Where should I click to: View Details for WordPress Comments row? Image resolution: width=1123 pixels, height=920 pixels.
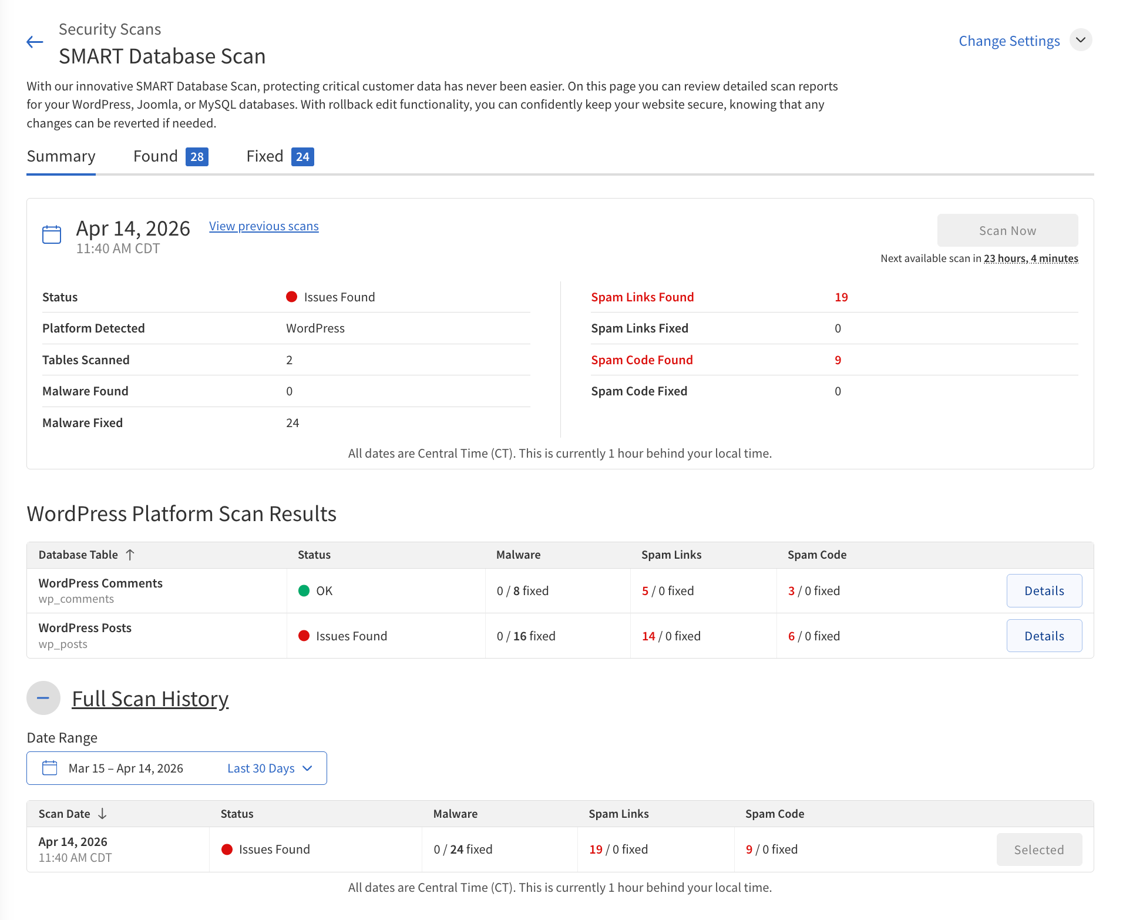click(x=1044, y=590)
